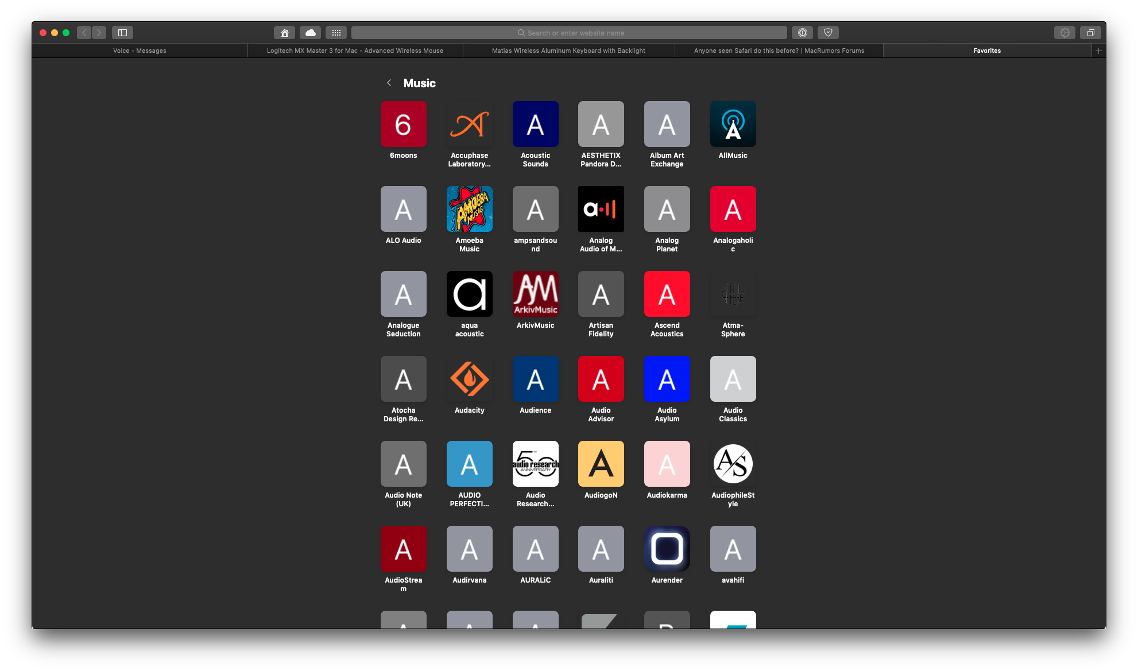Open the Audio Research favorite
The image size is (1138, 671).
[x=535, y=464]
